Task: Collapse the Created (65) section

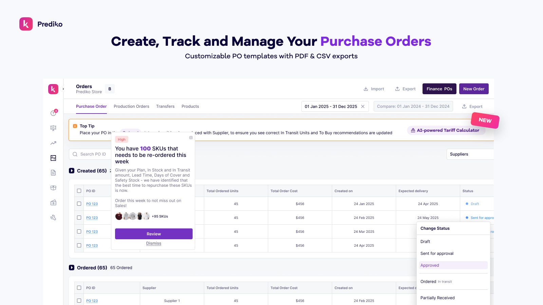Action: point(72,171)
